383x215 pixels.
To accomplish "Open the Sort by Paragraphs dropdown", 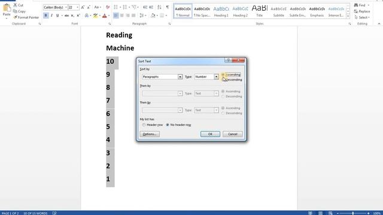I will point(180,77).
